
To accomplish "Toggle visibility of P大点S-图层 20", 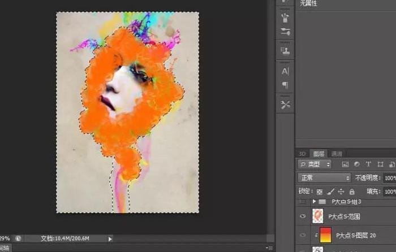I will (x=303, y=235).
